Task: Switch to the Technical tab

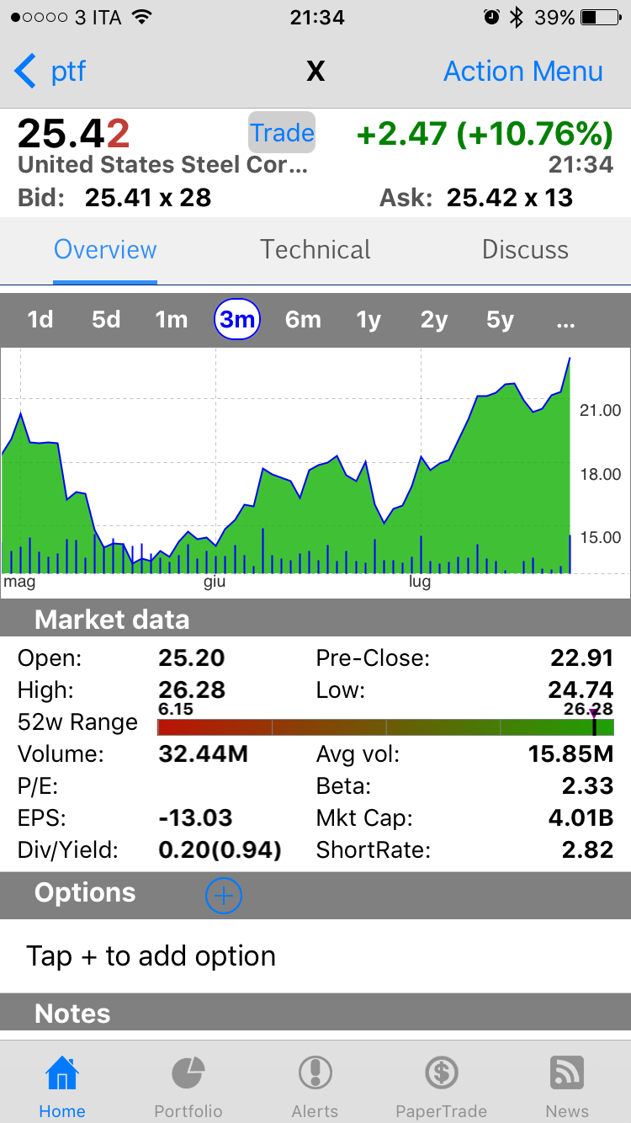Action: 315,250
